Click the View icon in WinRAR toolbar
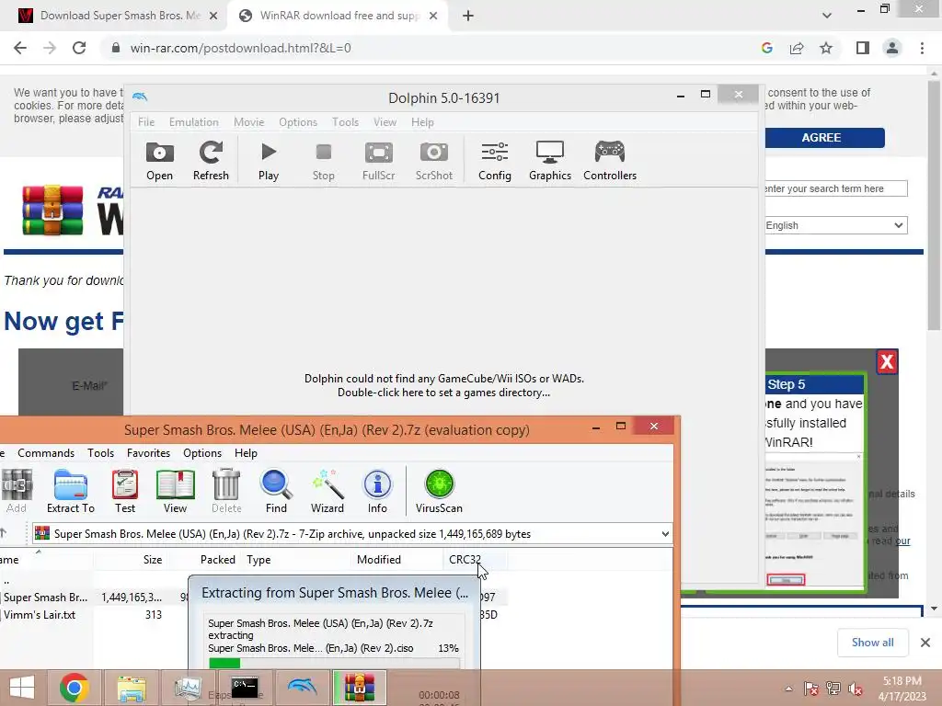The height and width of the screenshot is (706, 942). pyautogui.click(x=175, y=491)
